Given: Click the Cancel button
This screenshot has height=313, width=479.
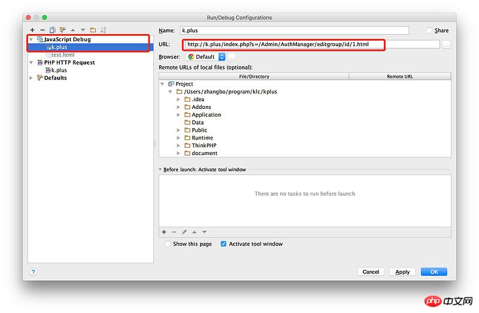Looking at the screenshot, I should 371,272.
